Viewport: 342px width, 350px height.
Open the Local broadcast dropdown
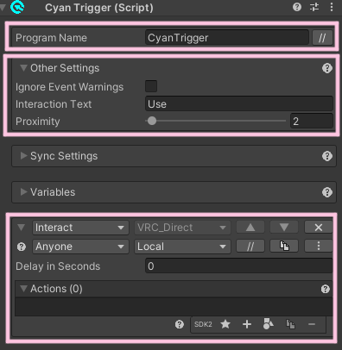click(182, 247)
